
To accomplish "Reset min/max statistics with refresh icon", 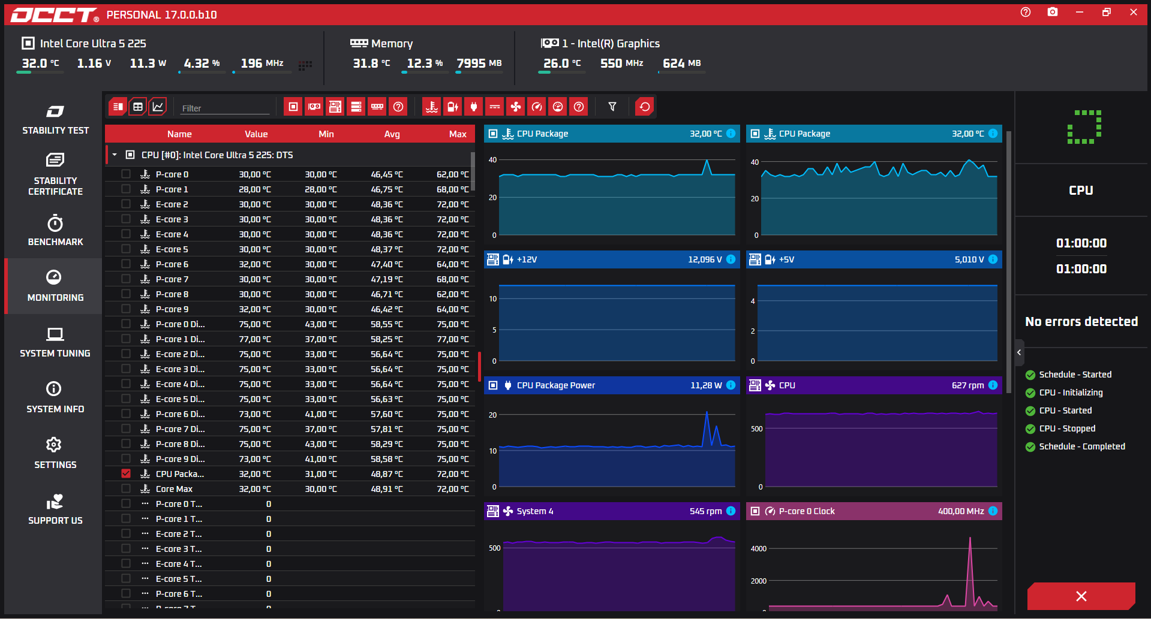I will (x=645, y=107).
